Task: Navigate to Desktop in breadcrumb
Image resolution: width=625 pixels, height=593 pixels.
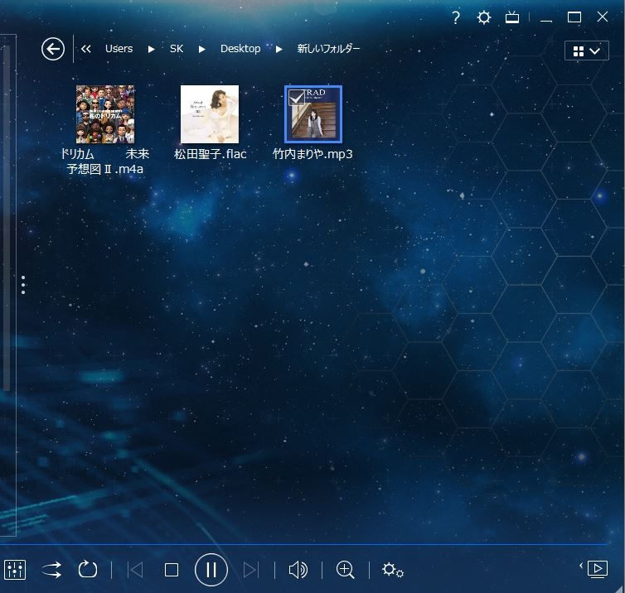Action: (x=240, y=49)
